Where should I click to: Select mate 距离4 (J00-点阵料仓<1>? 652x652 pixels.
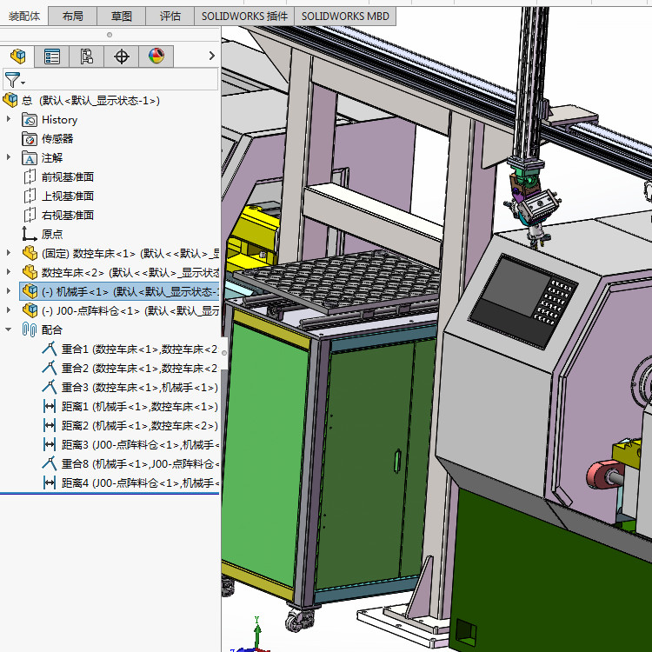point(140,483)
